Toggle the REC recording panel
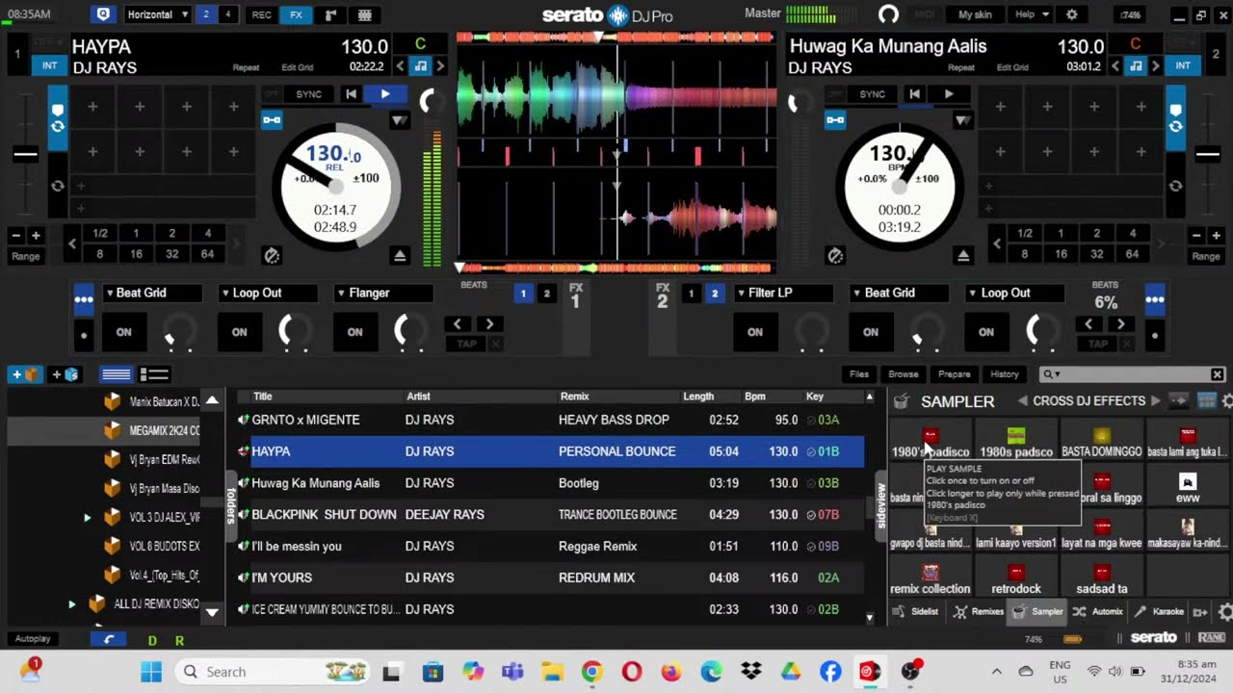 point(261,14)
